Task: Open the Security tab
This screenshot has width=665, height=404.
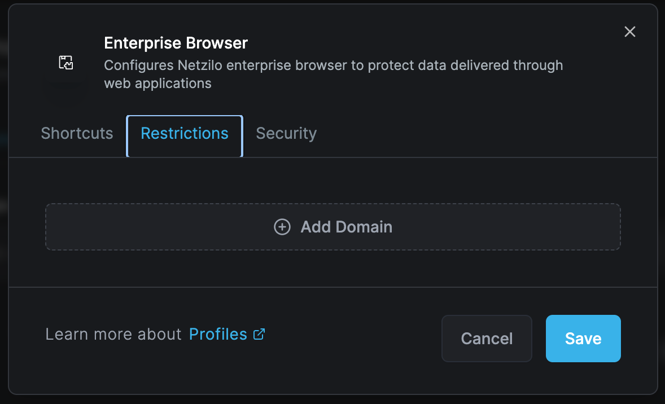Action: (x=286, y=134)
